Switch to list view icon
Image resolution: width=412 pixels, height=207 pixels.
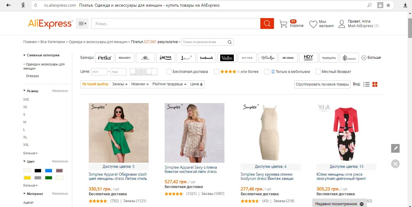tap(366, 84)
